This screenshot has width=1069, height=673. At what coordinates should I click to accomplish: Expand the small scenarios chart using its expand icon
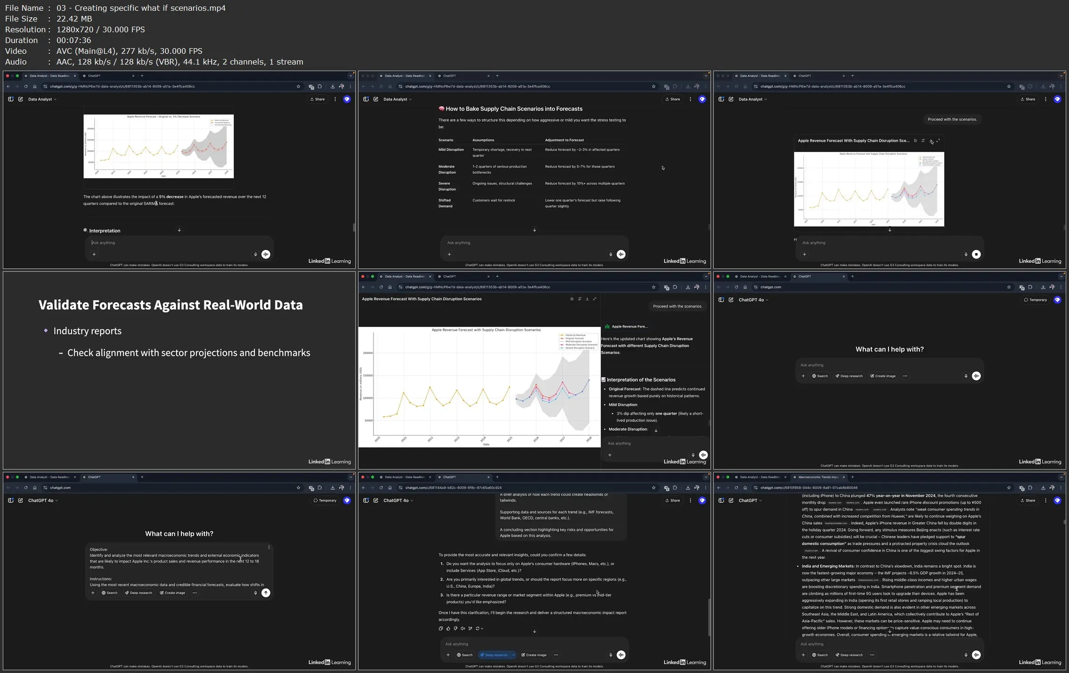938,141
